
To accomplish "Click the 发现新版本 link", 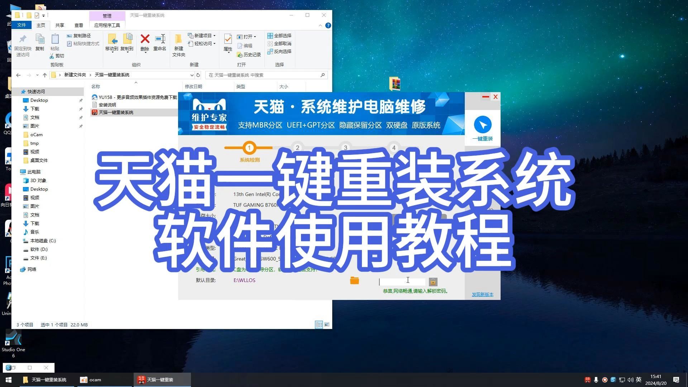I will (482, 295).
